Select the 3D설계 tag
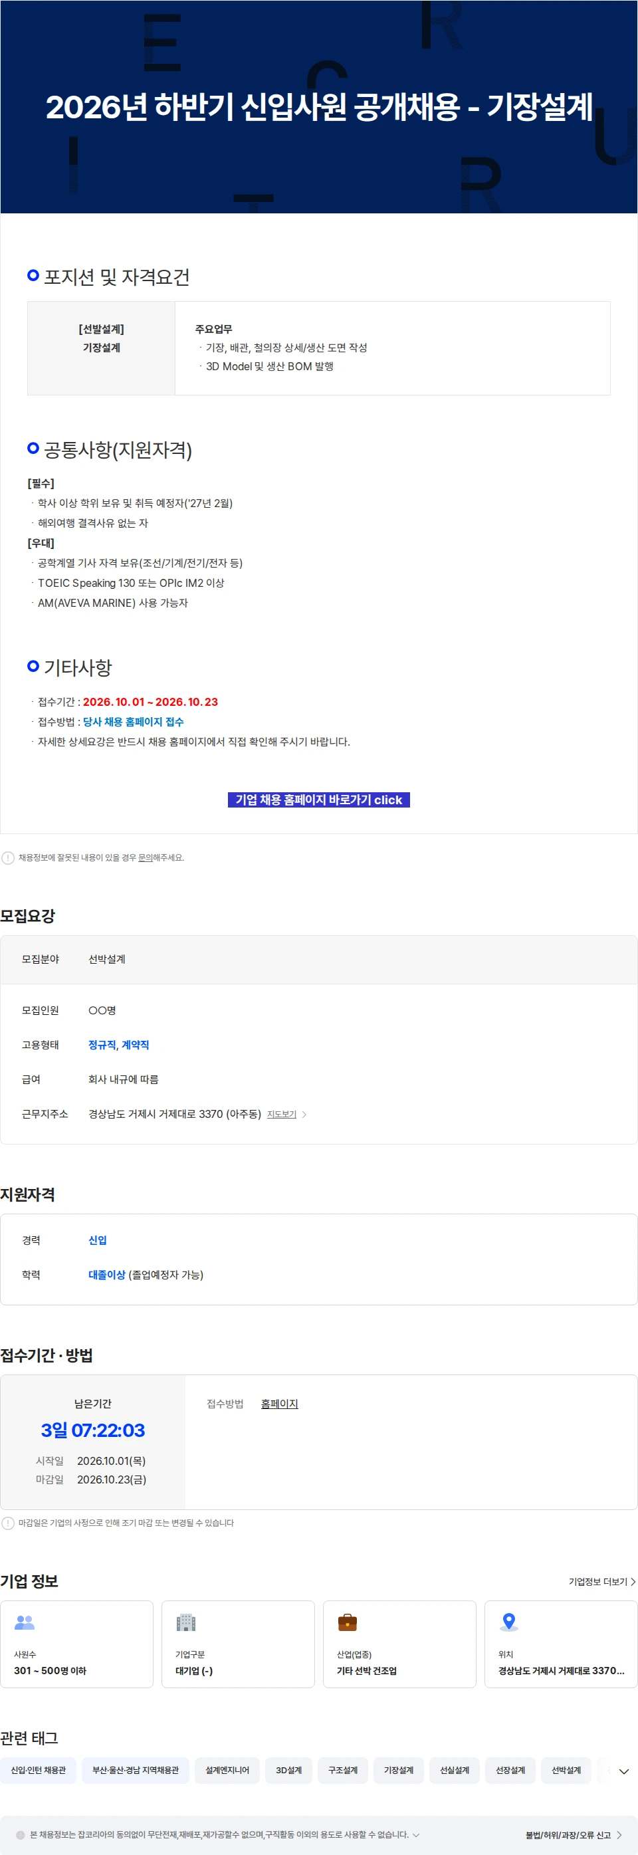 pyautogui.click(x=288, y=1770)
